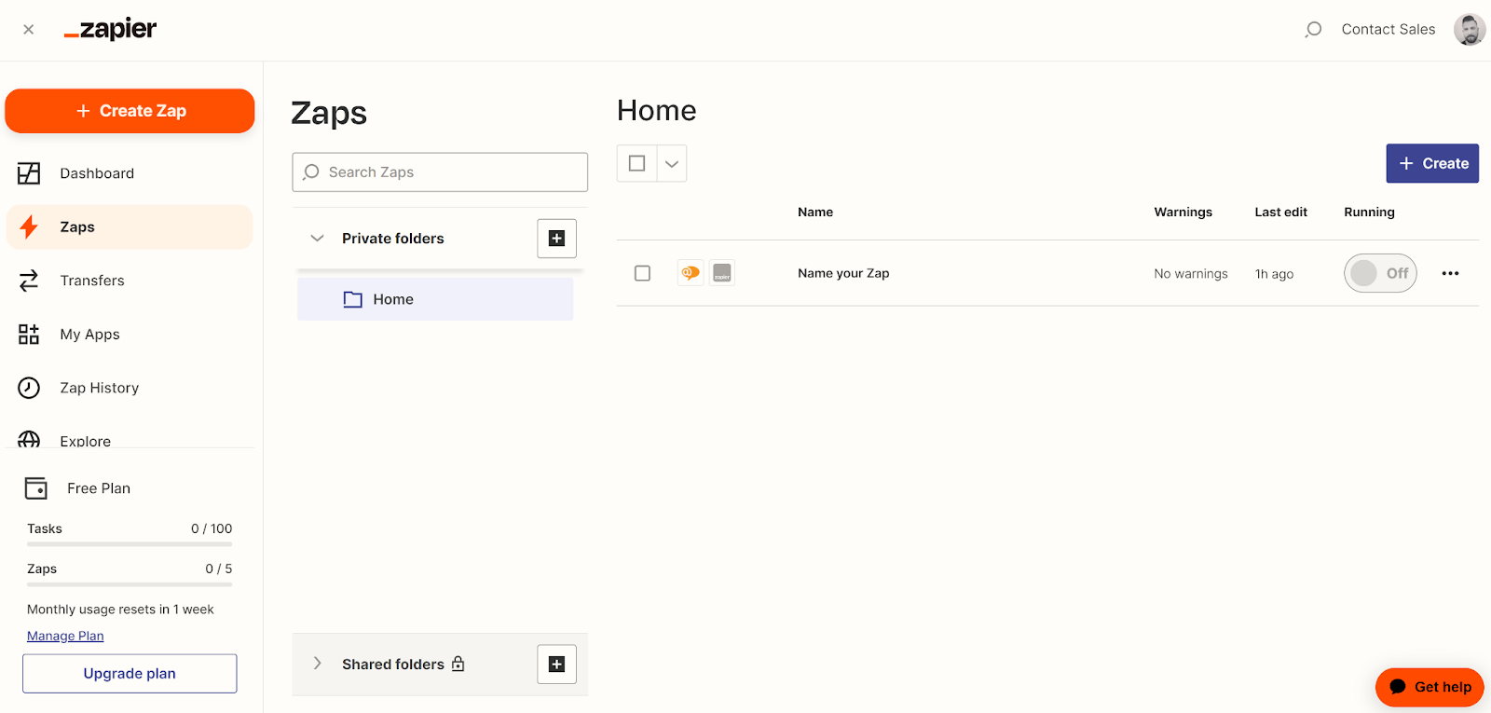Click the search magnifier icon in header

click(1313, 30)
